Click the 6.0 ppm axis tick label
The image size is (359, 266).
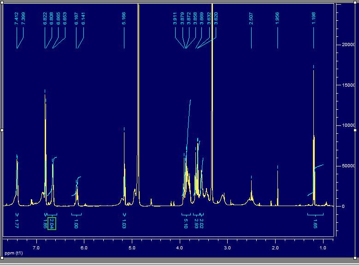point(84,248)
